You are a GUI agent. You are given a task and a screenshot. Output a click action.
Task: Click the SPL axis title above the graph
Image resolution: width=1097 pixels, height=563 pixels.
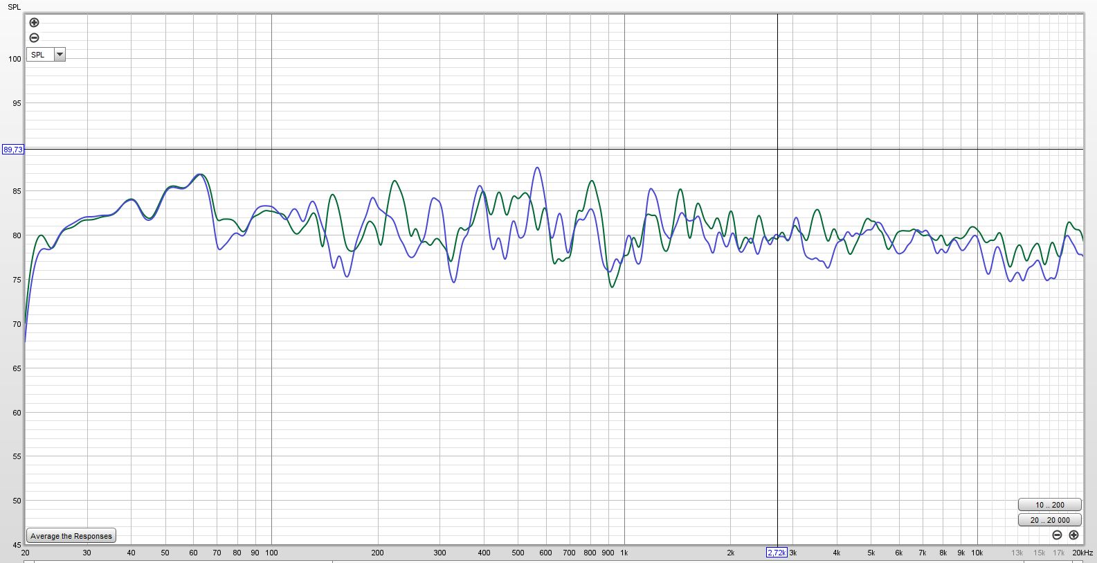click(x=15, y=7)
